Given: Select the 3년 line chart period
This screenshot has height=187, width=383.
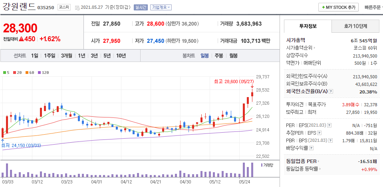Looking at the screenshot, I should tap(94, 56).
